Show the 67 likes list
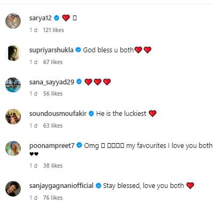Image resolution: width=213 pixels, height=204 pixels. click(53, 62)
